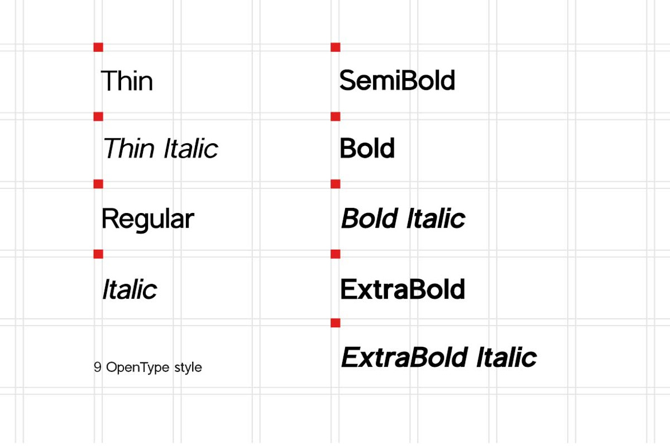Pick the standalone Italic style label
The height and width of the screenshot is (446, 670).
tap(130, 289)
